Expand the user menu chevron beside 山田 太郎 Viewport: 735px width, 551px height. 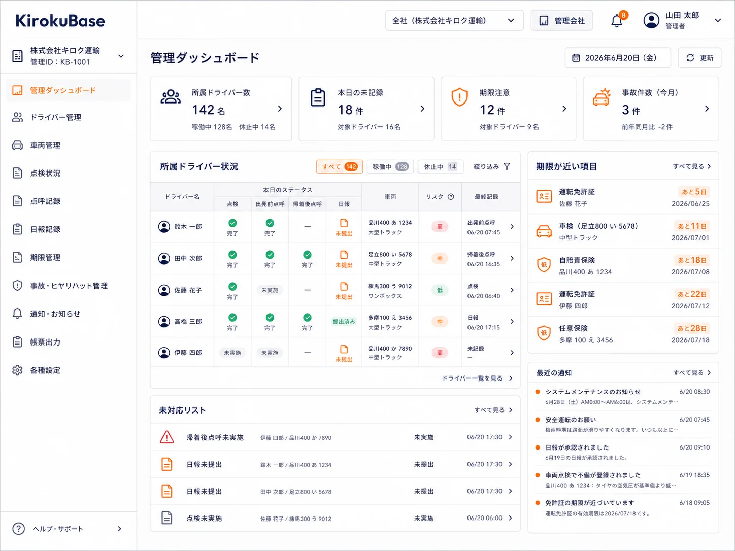click(718, 21)
